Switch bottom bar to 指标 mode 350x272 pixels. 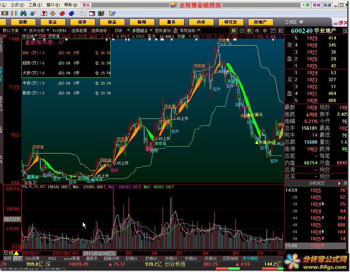(x=8, y=258)
